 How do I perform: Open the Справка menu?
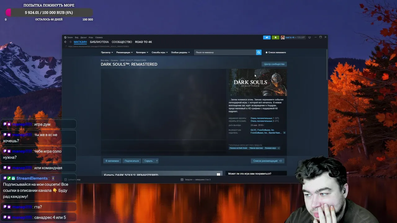[x=99, y=37]
